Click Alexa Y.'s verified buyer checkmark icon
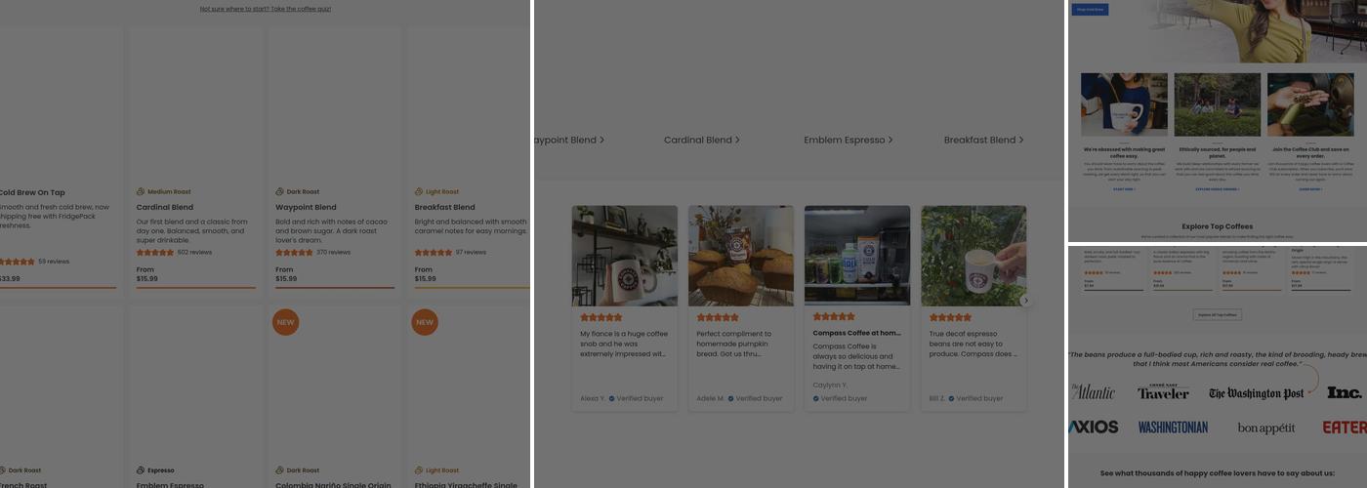This screenshot has height=488, width=1367. [612, 398]
